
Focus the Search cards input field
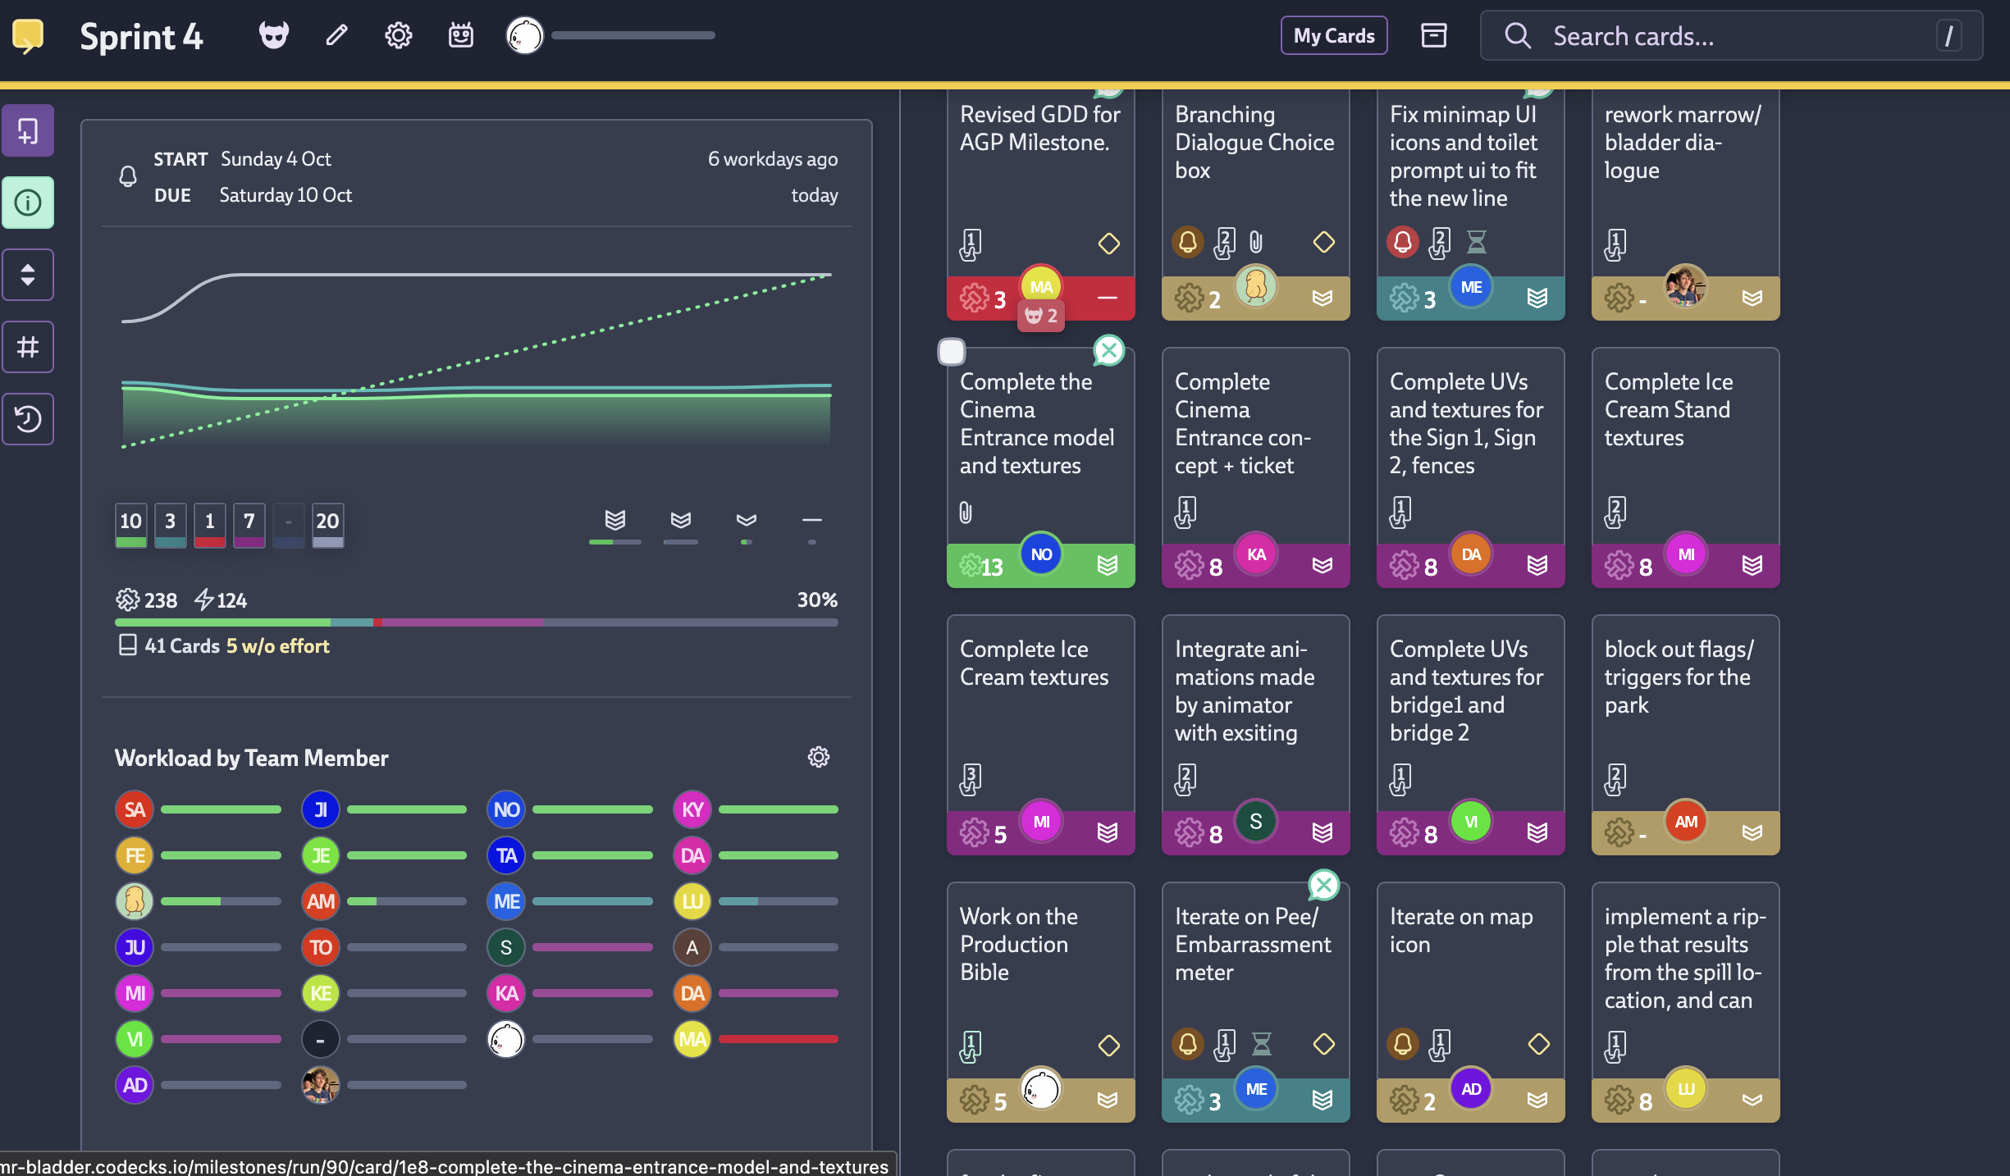tap(1731, 35)
